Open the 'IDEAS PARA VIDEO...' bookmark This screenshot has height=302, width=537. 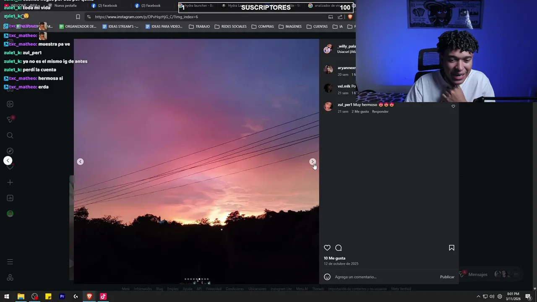coord(164,26)
